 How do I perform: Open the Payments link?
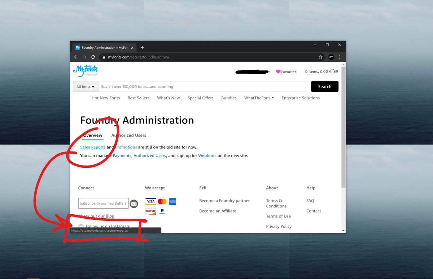122,156
